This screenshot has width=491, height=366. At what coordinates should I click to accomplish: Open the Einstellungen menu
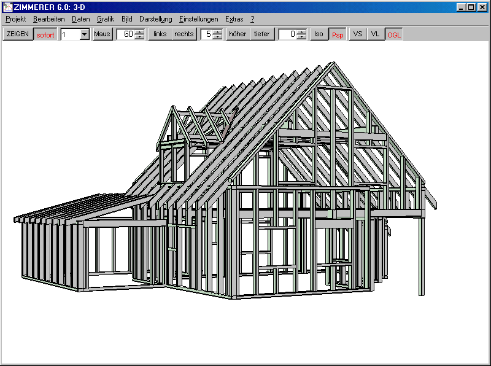pyautogui.click(x=198, y=19)
